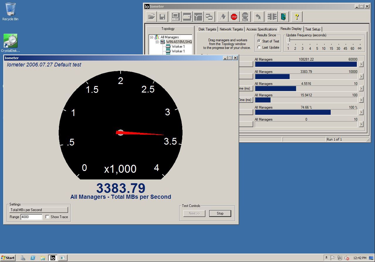Click the taskbar button right of Iometer

coord(62,258)
